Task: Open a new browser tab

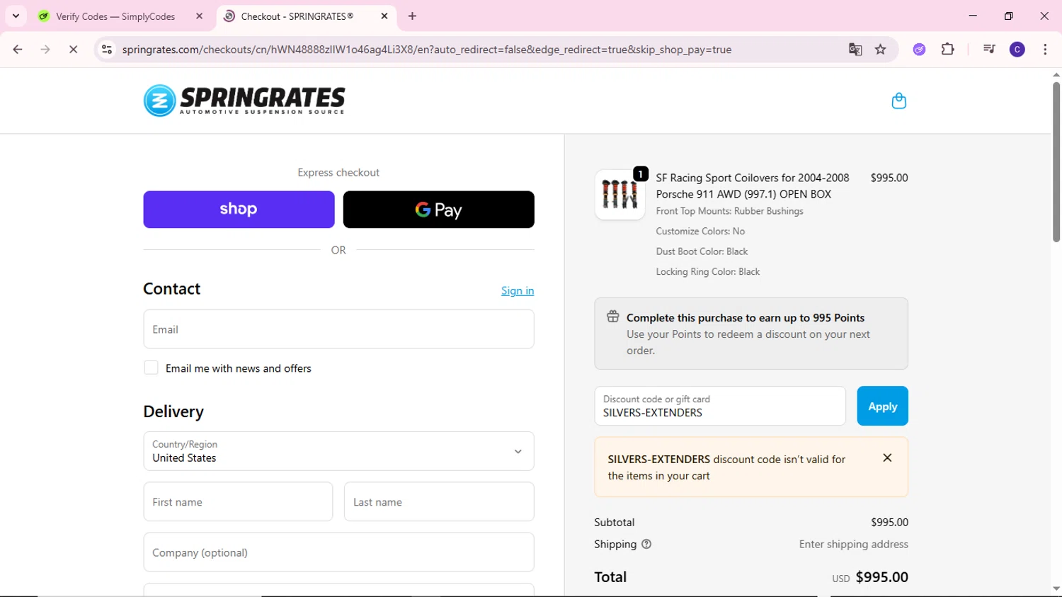Action: point(413,16)
